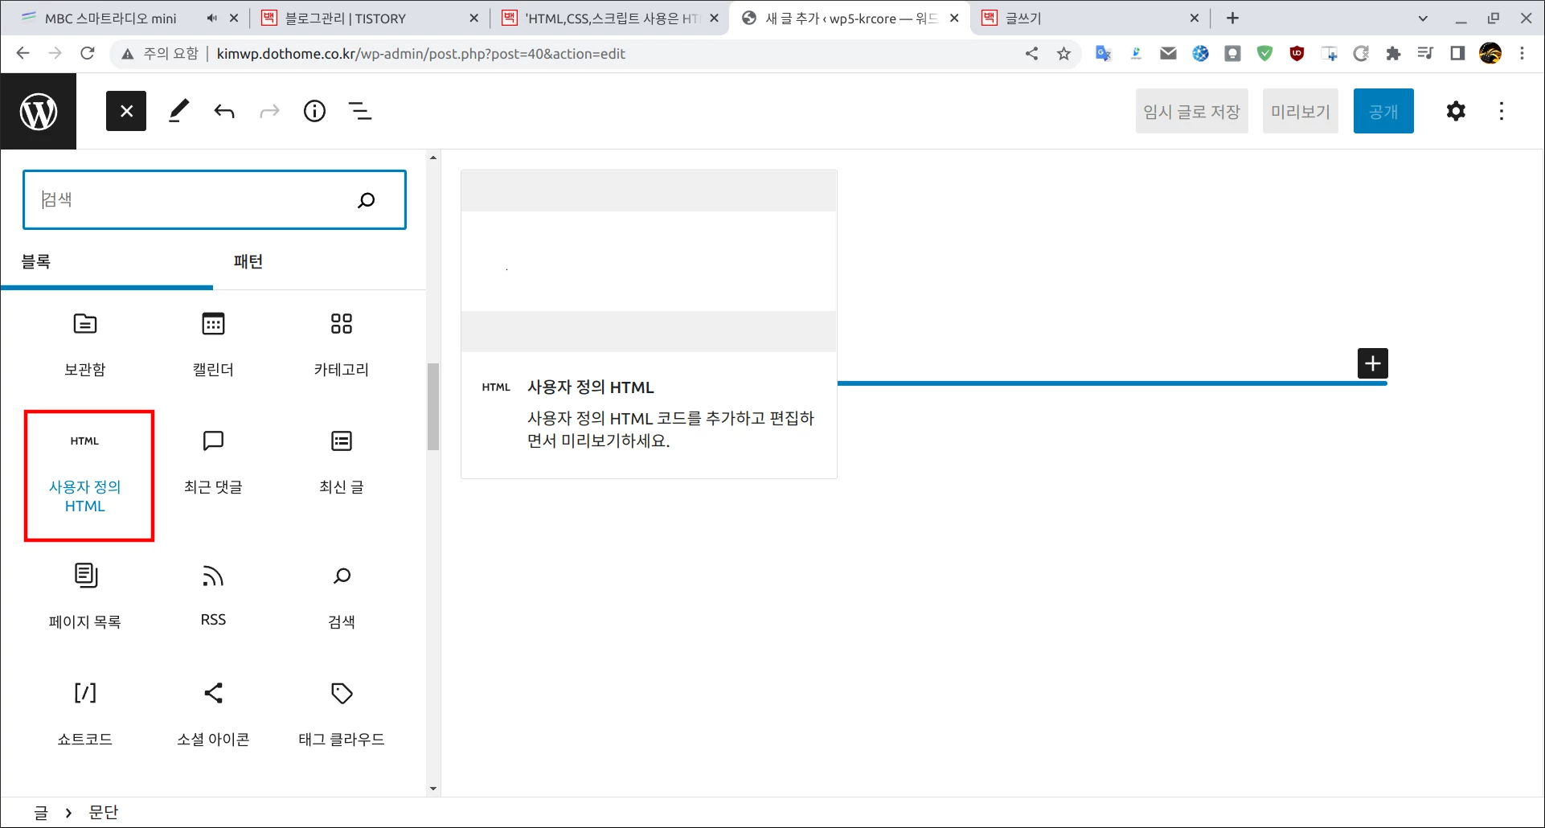
Task: Click 임시 글로 저장 to save draft
Action: point(1191,111)
